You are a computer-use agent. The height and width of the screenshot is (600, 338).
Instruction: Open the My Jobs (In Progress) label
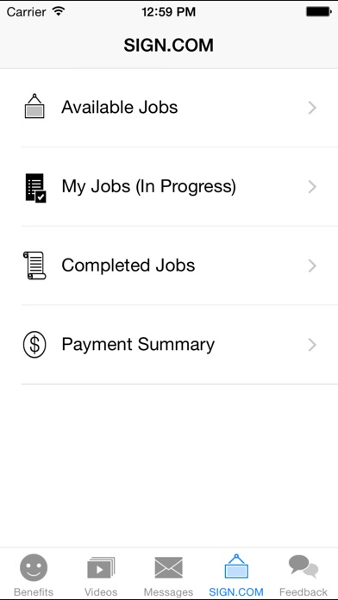point(149,187)
